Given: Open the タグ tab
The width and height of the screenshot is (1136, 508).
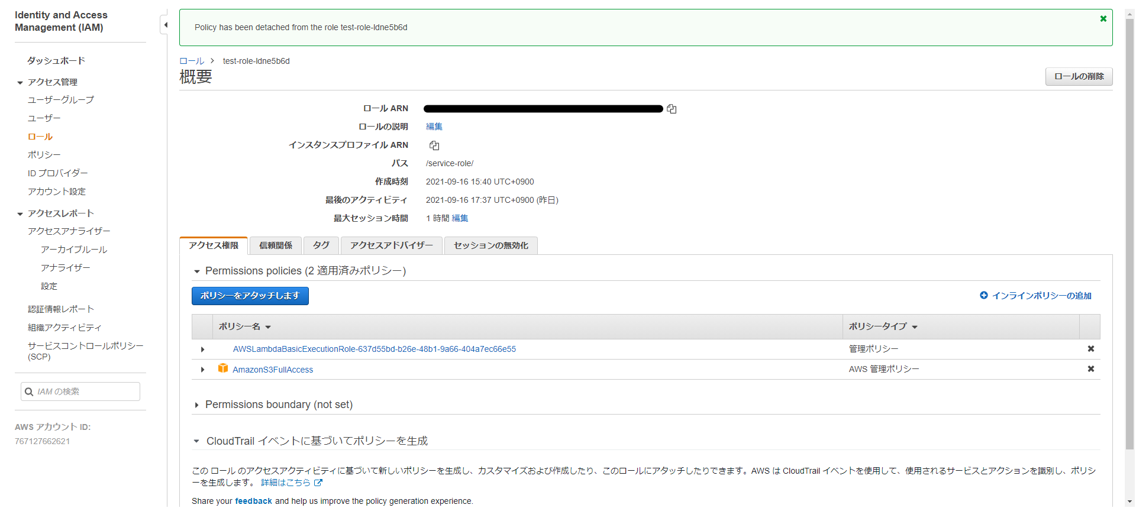Looking at the screenshot, I should [321, 245].
